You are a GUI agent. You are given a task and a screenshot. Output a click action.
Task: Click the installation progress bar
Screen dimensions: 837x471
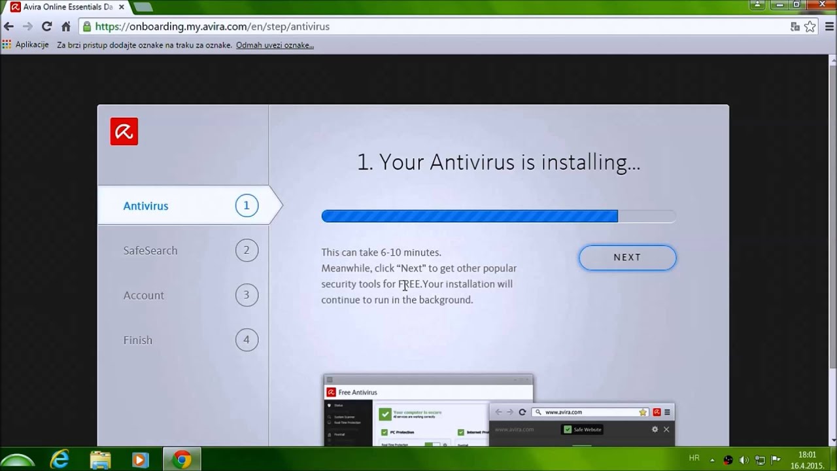[498, 216]
